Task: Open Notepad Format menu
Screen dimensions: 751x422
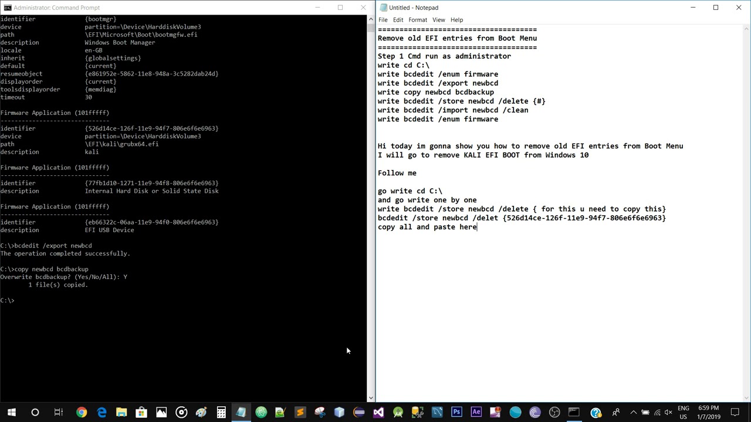Action: click(x=418, y=20)
